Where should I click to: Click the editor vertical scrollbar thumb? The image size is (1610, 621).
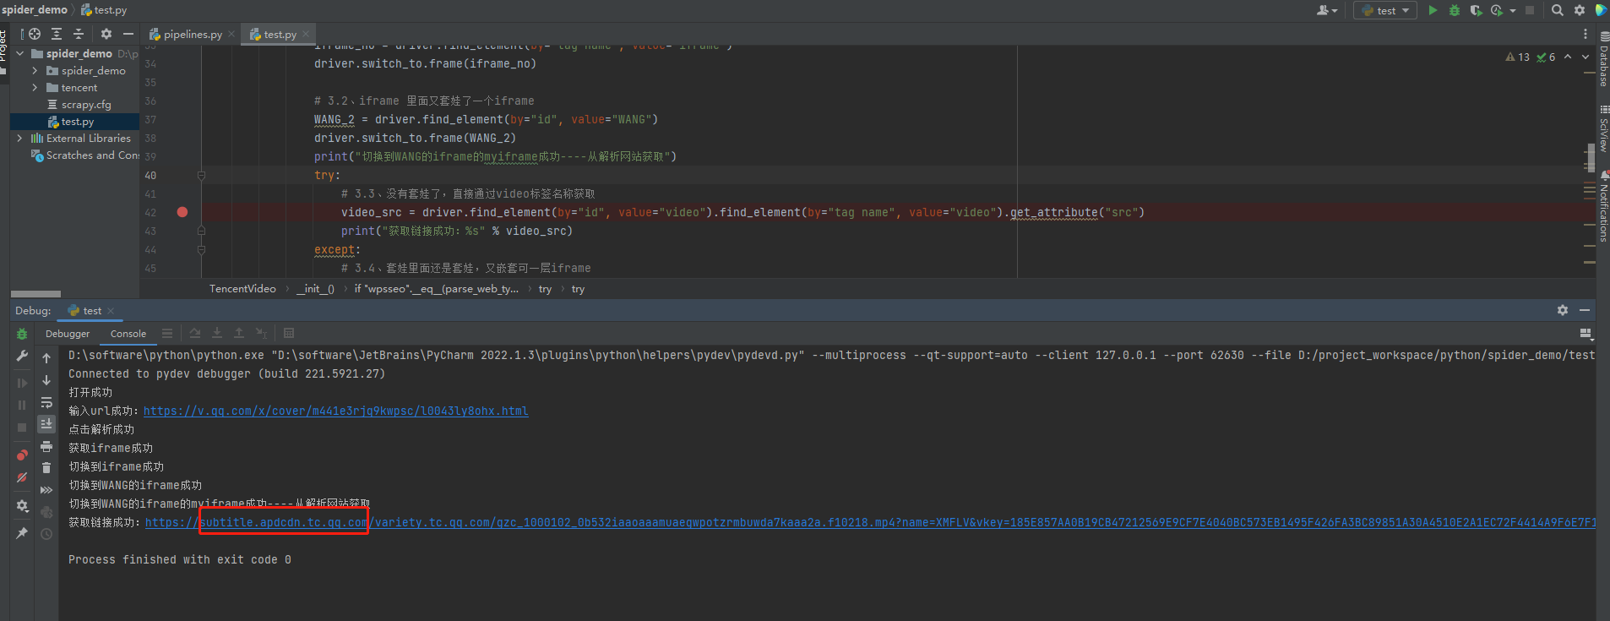pyautogui.click(x=1591, y=158)
